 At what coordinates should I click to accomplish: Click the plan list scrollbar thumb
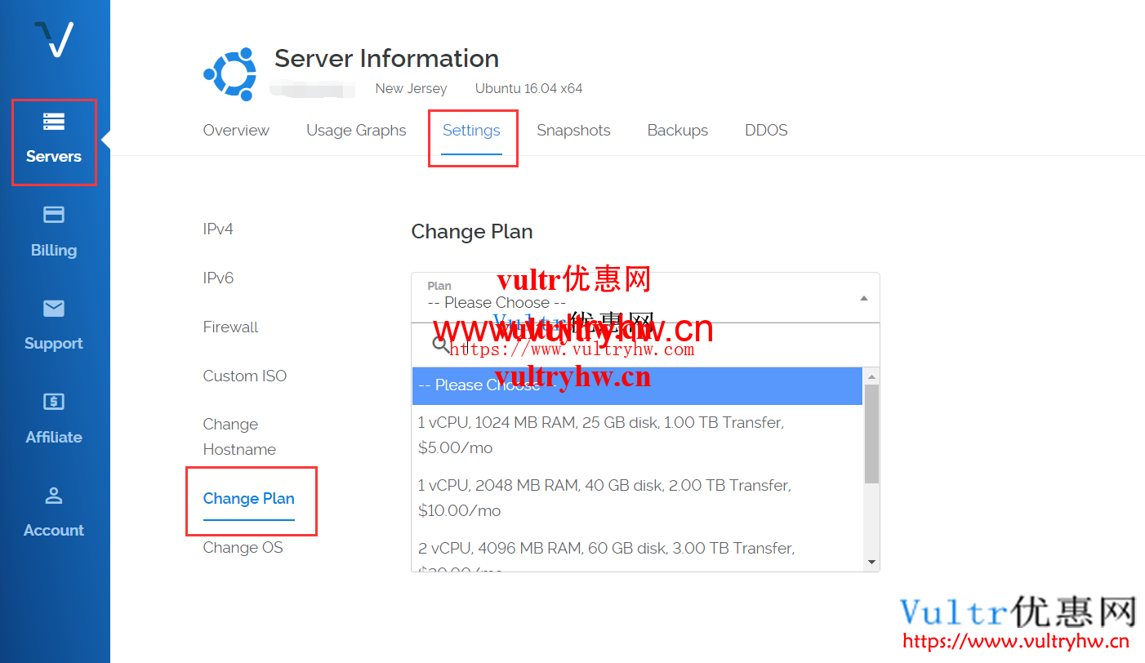tap(871, 434)
